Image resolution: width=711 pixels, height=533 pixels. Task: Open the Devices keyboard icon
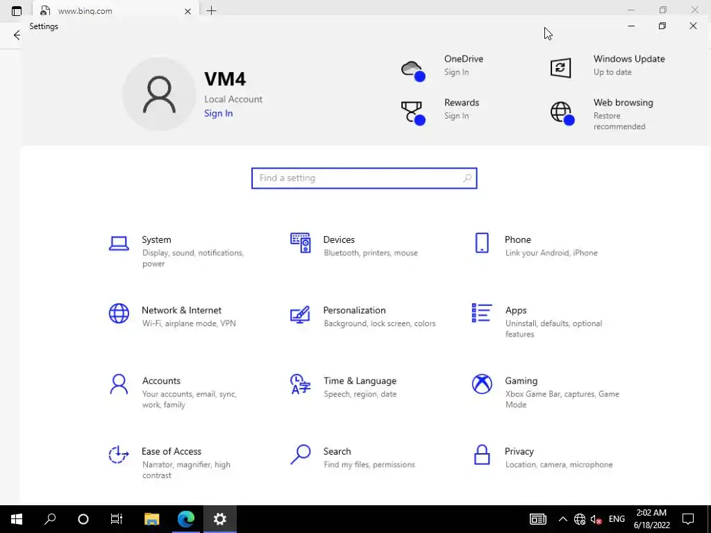point(300,243)
